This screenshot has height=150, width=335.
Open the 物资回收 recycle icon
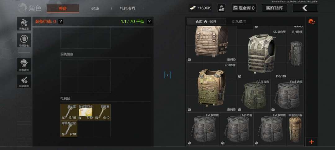(x=24, y=40)
